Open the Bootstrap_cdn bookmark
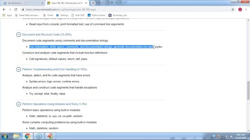250x140 pixels. coord(118,15)
